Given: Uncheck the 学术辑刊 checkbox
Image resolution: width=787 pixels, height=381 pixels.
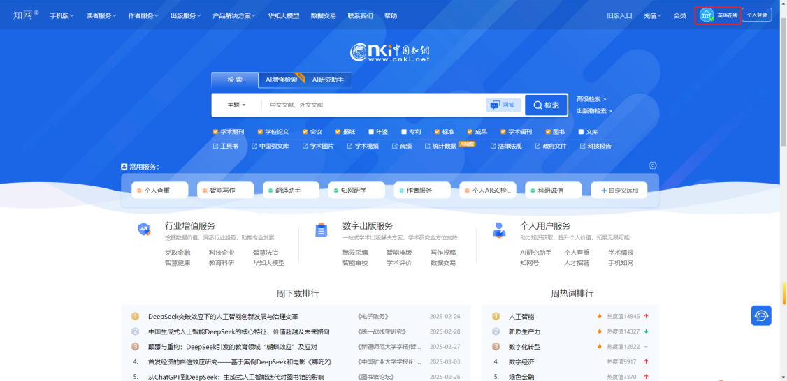Looking at the screenshot, I should pyautogui.click(x=503, y=132).
